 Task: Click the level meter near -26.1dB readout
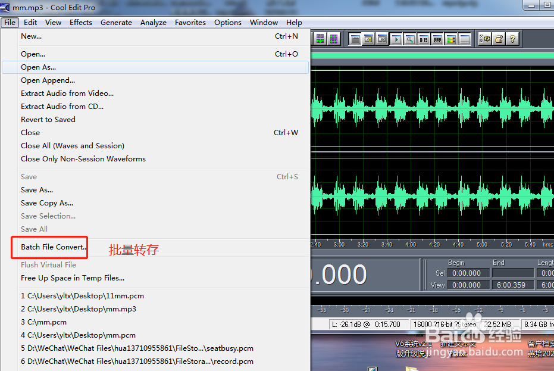(367, 323)
